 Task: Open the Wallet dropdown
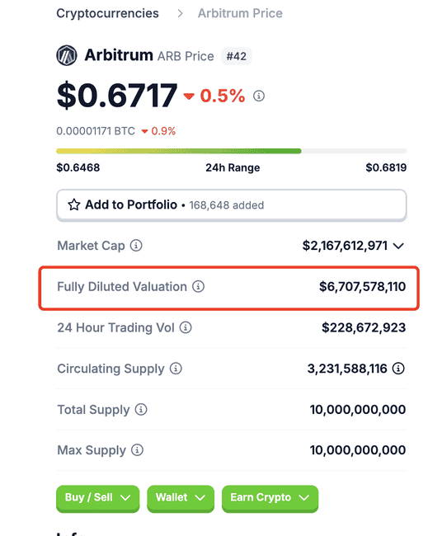point(181,498)
